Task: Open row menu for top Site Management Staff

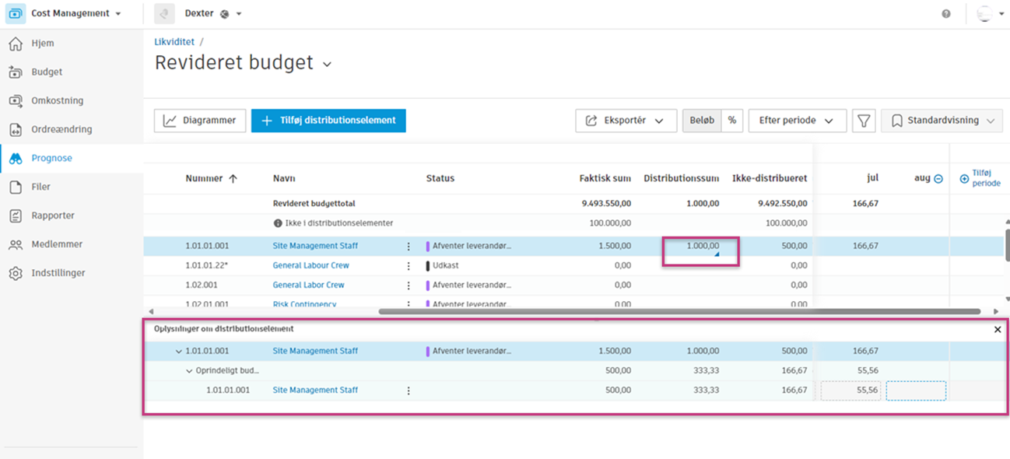Action: tap(409, 246)
